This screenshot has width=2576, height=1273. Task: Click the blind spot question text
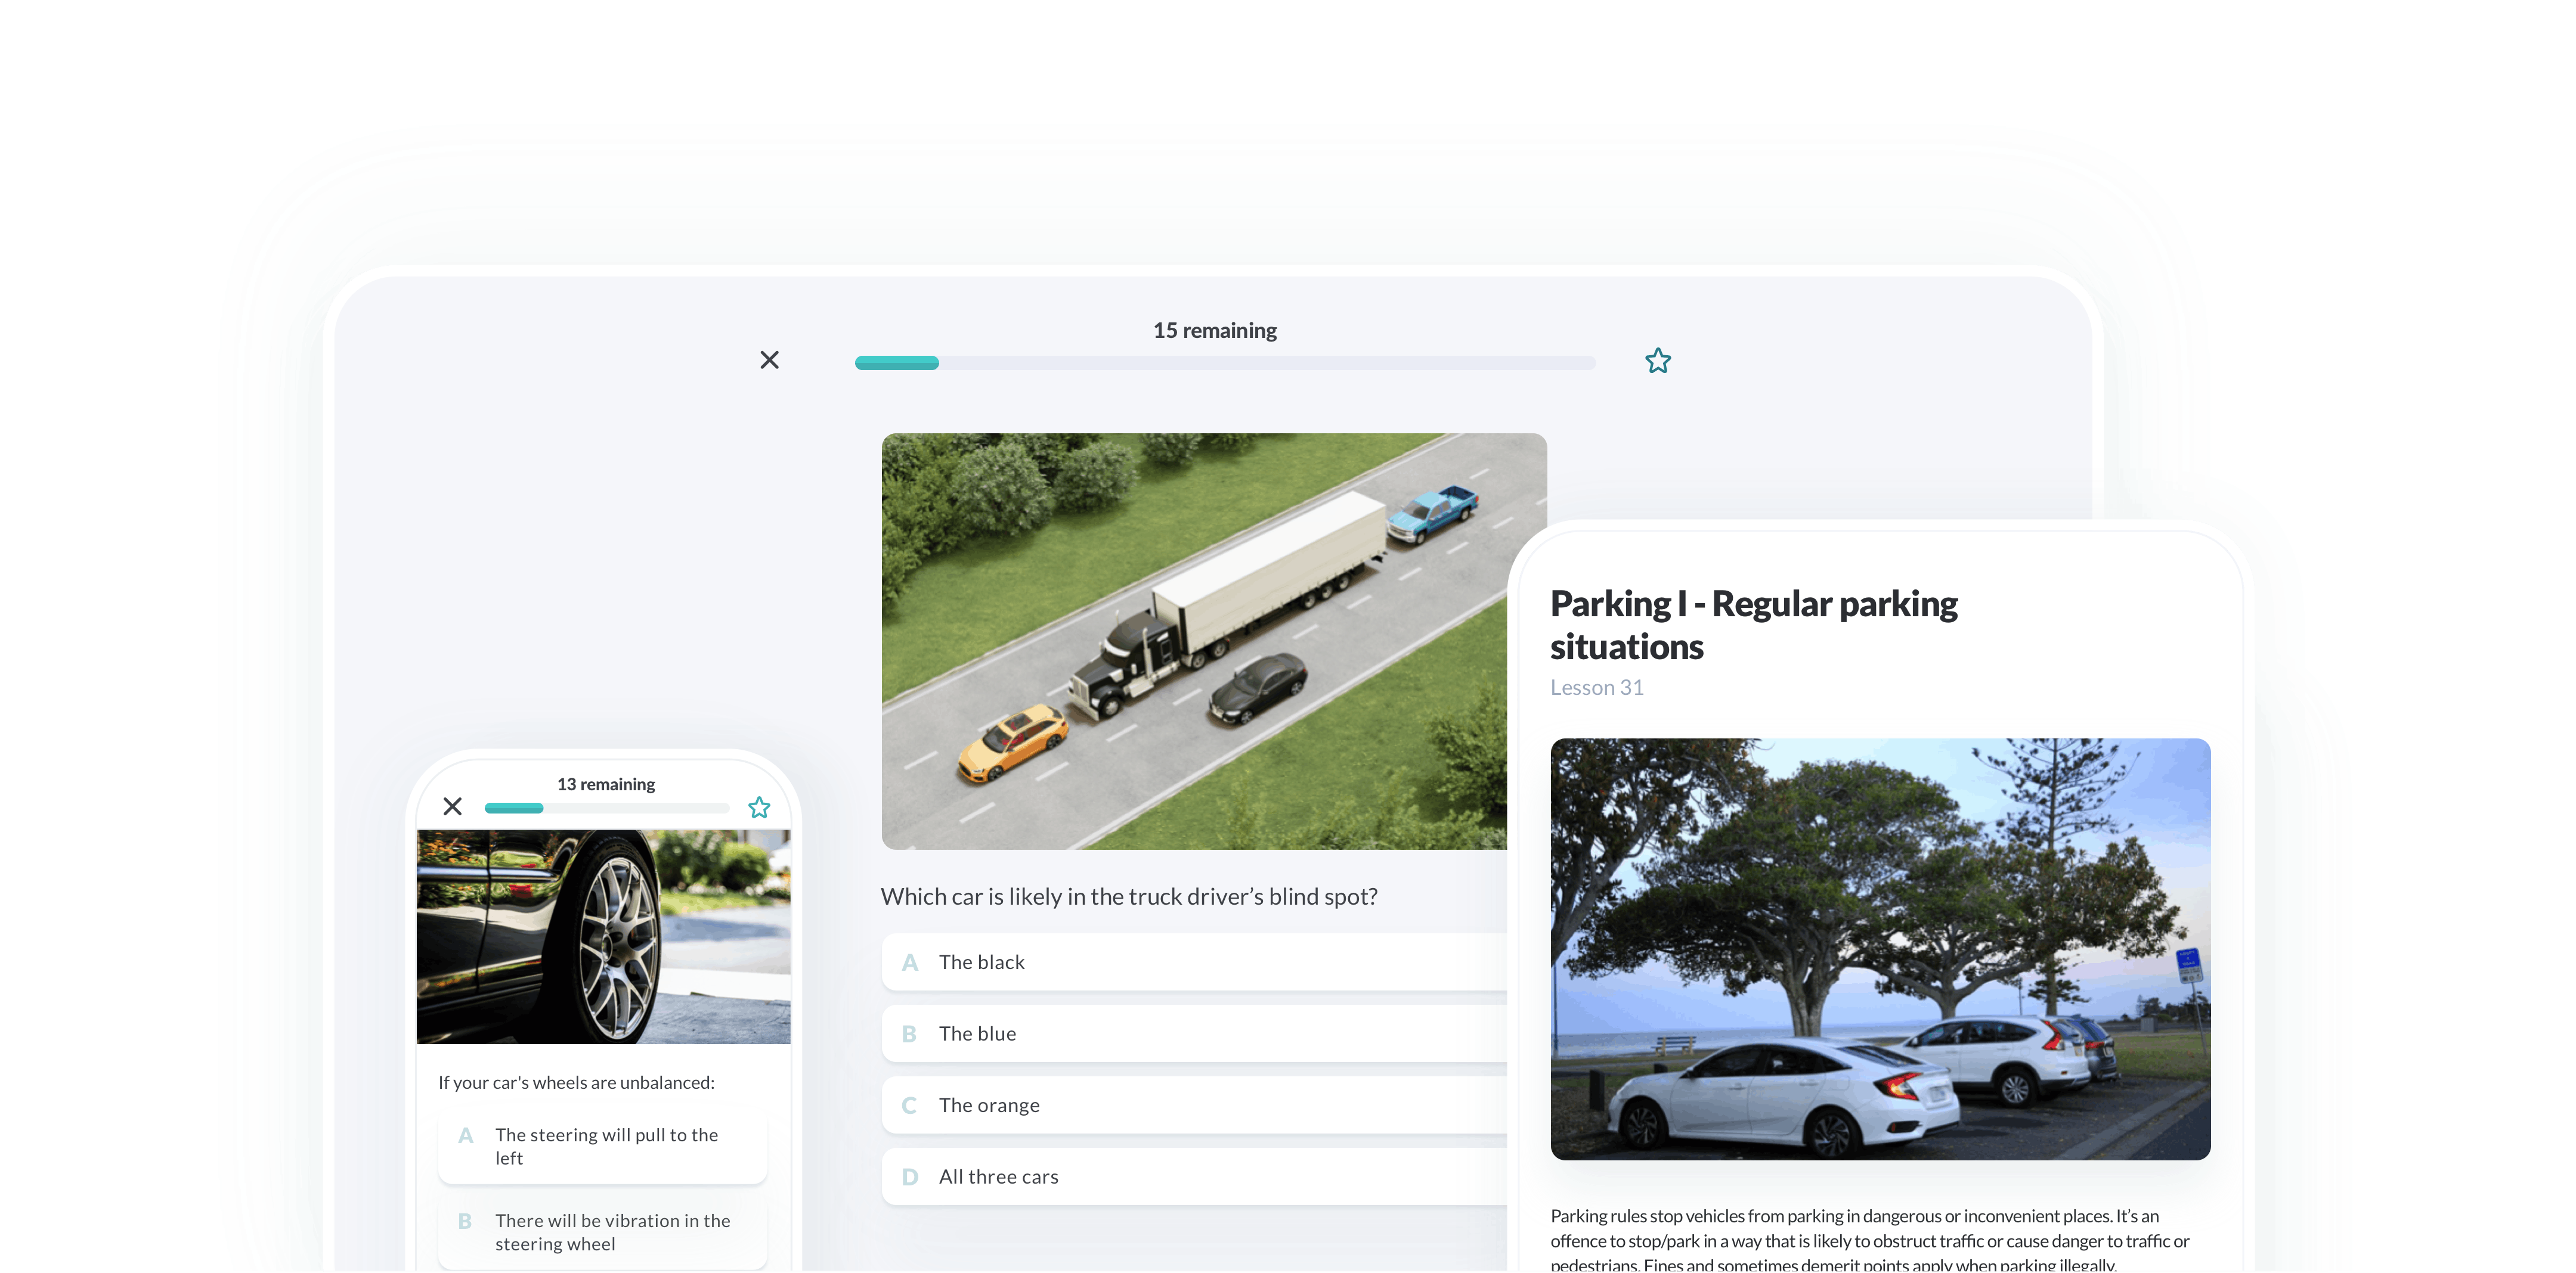[1128, 896]
